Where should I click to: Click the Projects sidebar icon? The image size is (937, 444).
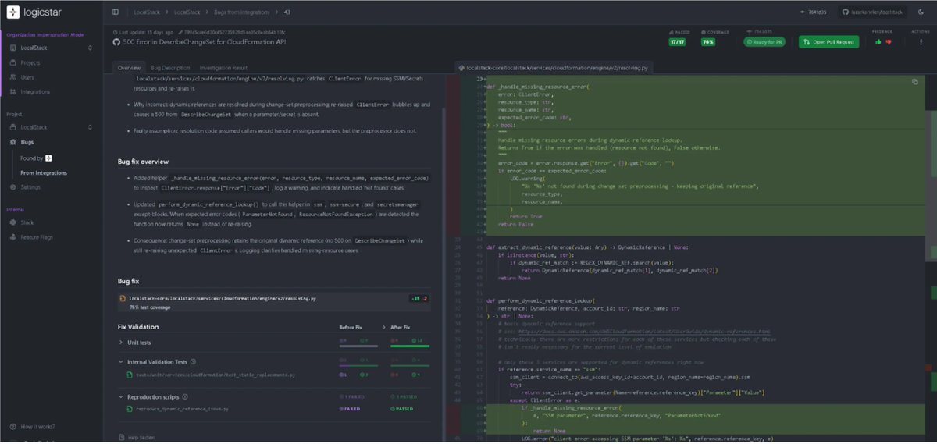pyautogui.click(x=12, y=62)
